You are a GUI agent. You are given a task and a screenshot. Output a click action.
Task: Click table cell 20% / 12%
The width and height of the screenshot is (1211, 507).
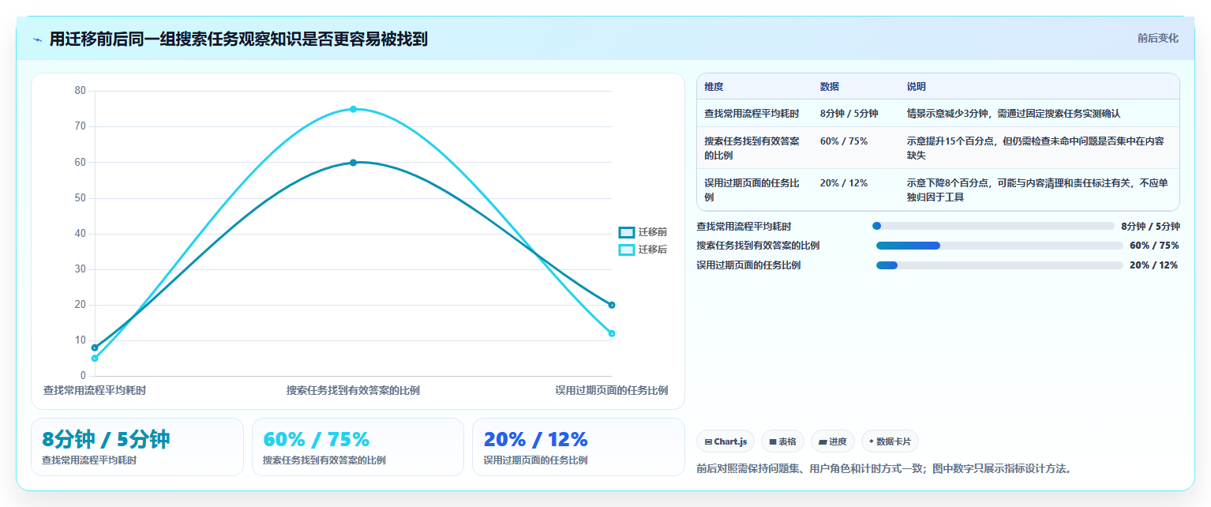pyautogui.click(x=843, y=183)
